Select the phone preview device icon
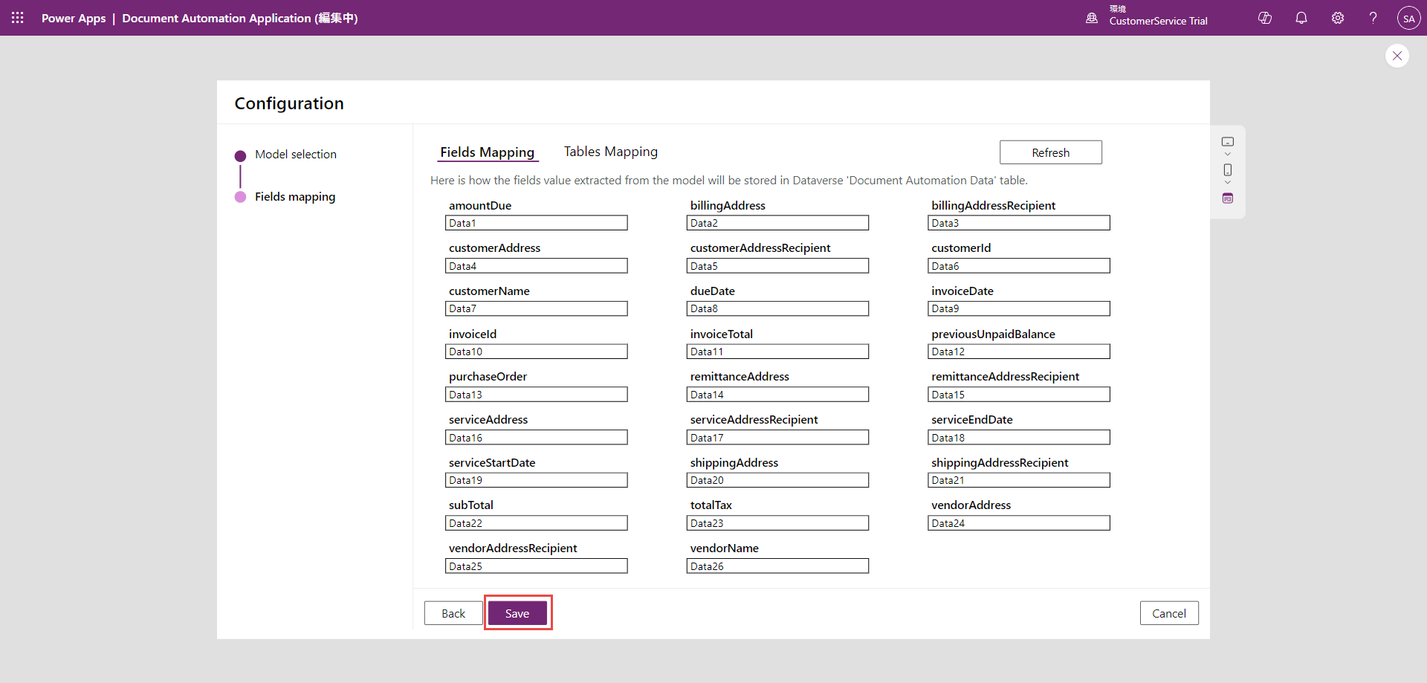1427x683 pixels. 1228,170
